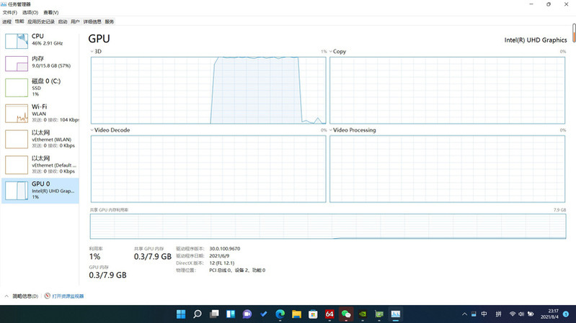Launch the Chat app on the taskbar
Image resolution: width=576 pixels, height=323 pixels.
[x=247, y=314]
